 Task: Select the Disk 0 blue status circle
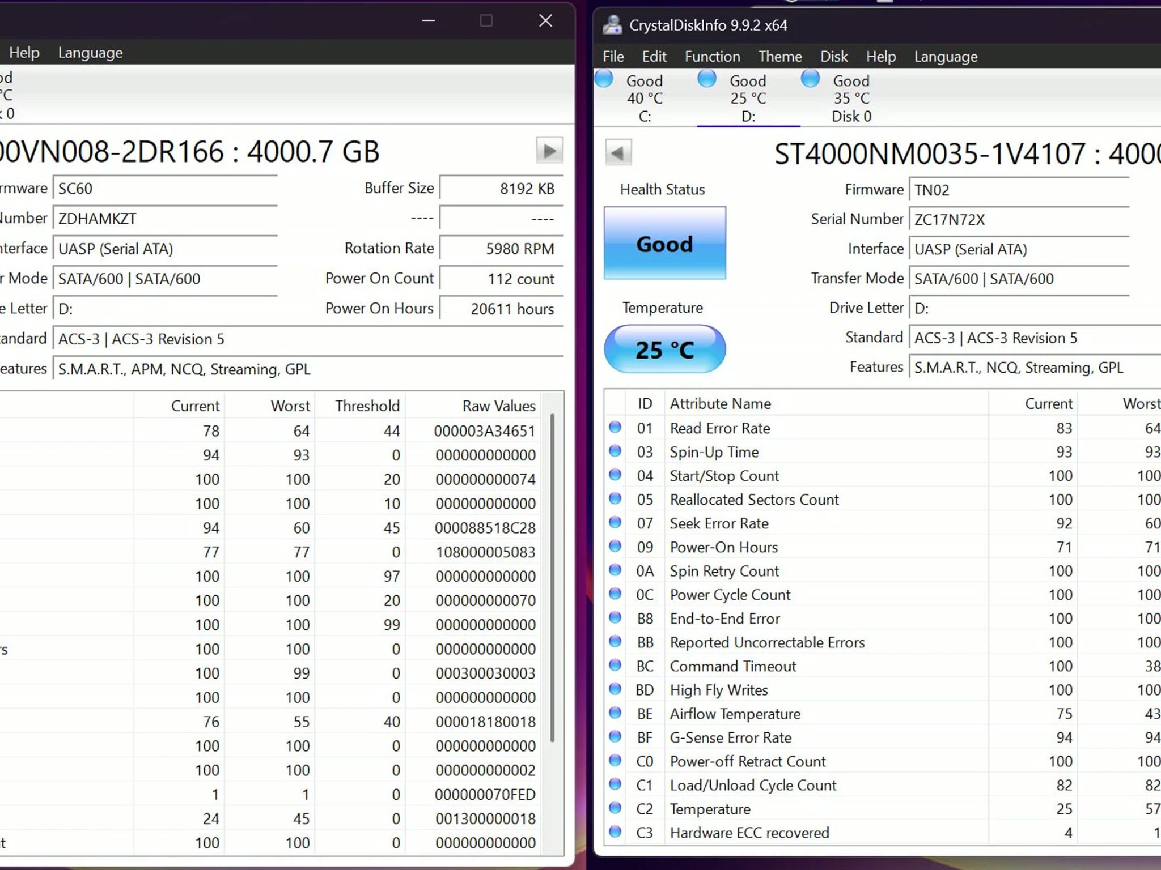(x=810, y=79)
